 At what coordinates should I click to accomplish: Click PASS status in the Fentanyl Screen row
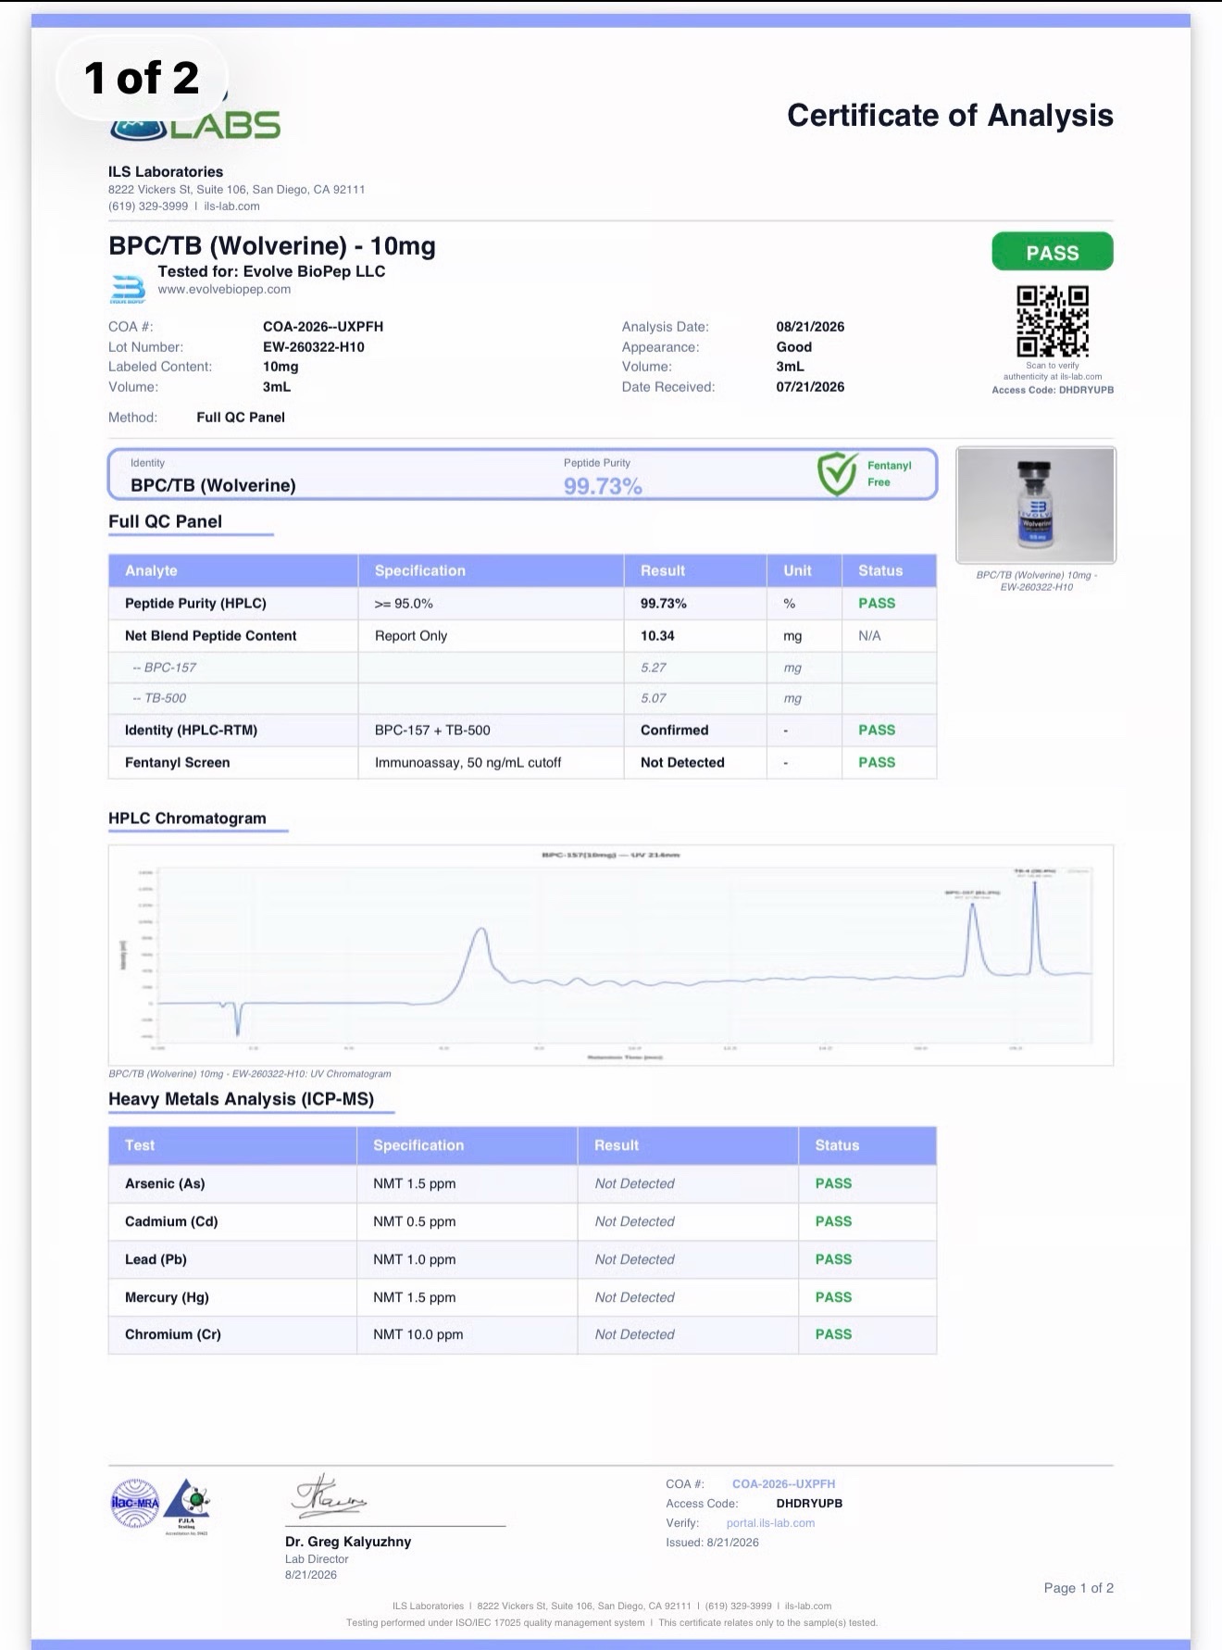(877, 763)
